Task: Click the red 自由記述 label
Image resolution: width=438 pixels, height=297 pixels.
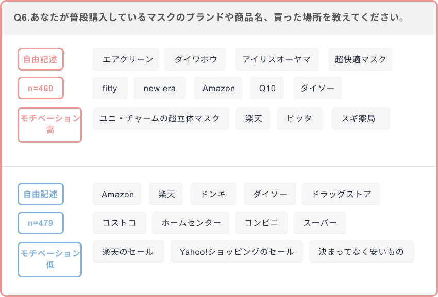Action: [x=41, y=59]
